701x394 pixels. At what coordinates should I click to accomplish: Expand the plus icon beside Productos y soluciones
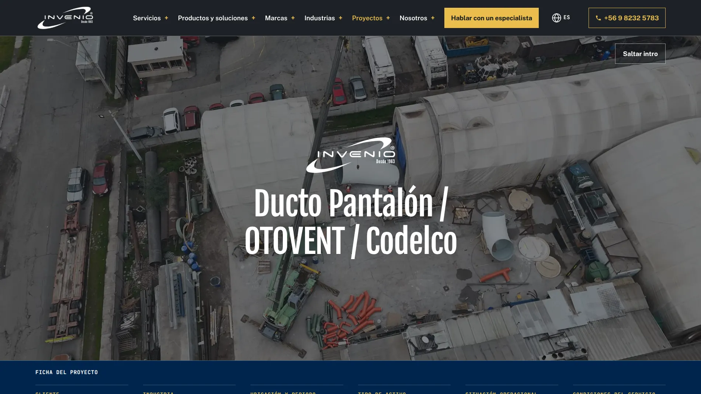pyautogui.click(x=253, y=18)
